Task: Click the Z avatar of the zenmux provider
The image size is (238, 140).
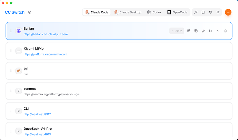Action: click(x=19, y=91)
